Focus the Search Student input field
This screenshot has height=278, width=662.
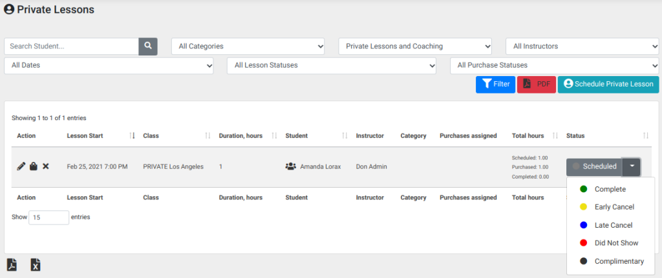tap(71, 46)
